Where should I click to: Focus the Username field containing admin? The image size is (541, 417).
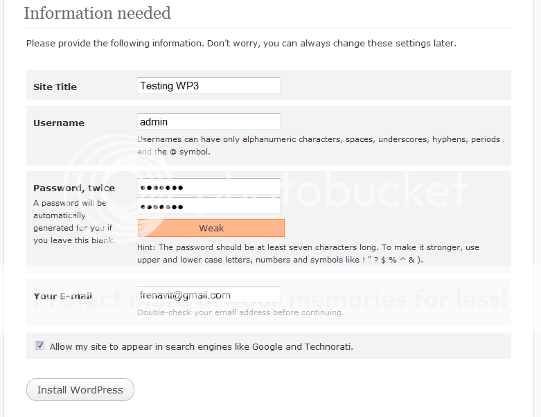point(209,121)
